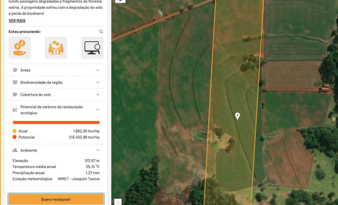This screenshot has height=205, width=338.
Task: Click the chart icon beside Potencial de carbono
Action: point(15,110)
